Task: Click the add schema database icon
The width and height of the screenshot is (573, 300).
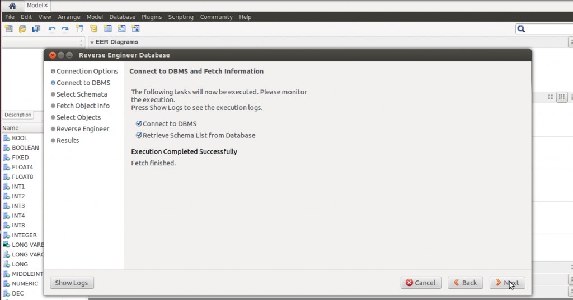Action: pyautogui.click(x=94, y=29)
